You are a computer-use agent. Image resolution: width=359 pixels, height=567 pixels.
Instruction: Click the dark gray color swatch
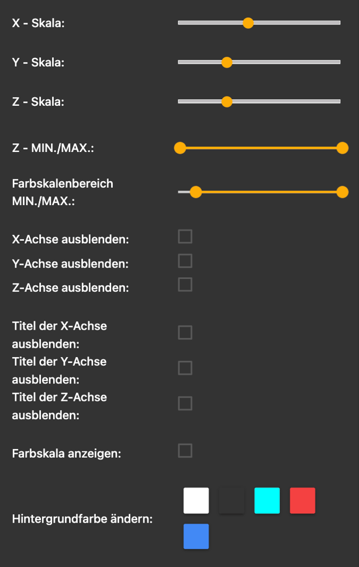(232, 500)
